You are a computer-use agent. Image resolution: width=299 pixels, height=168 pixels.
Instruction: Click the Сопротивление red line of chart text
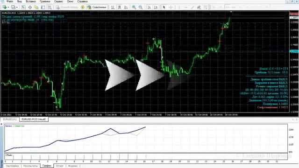tap(272, 107)
